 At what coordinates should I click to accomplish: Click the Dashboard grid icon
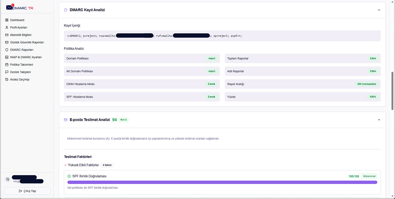(x=7, y=20)
